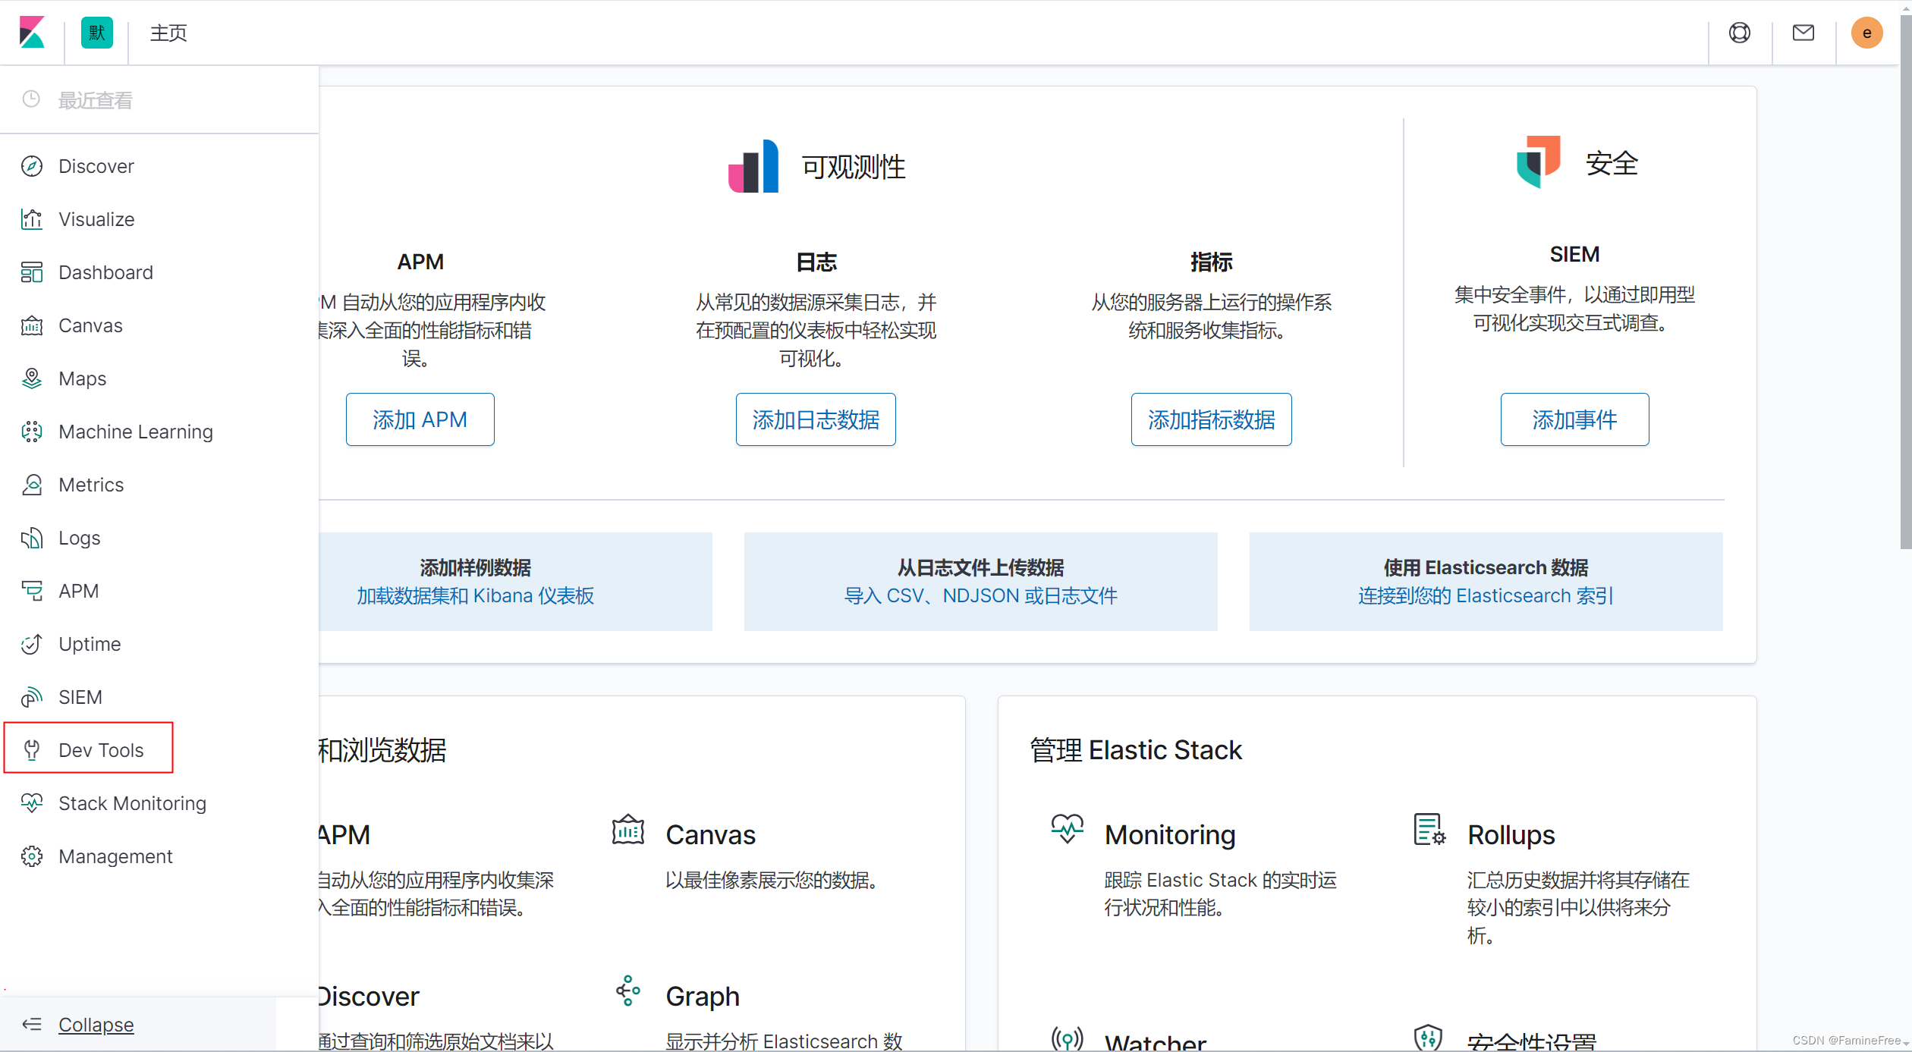Open the Dashboard app
The width and height of the screenshot is (1912, 1052).
click(x=105, y=272)
